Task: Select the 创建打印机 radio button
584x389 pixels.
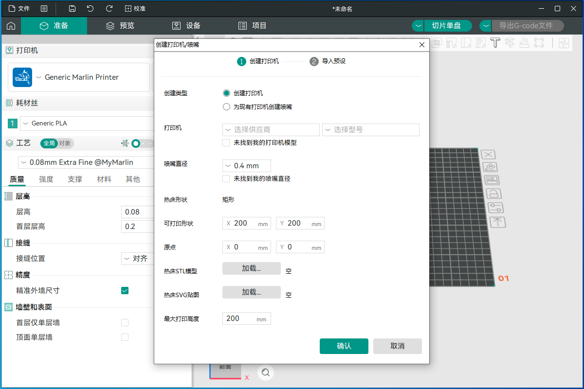Action: [226, 93]
